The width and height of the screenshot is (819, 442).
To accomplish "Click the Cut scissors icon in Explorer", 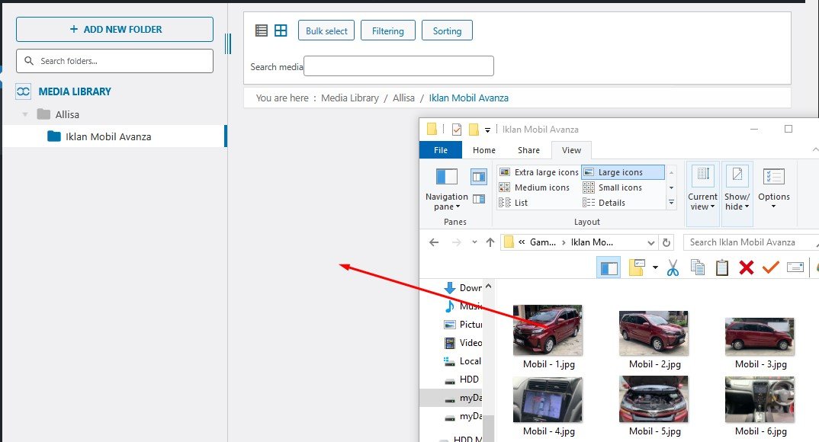I will pos(672,267).
